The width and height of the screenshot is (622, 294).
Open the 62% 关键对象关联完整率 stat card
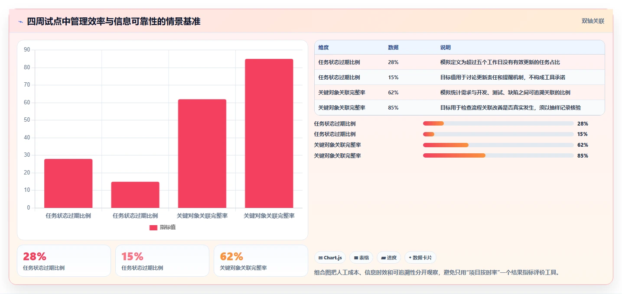(x=261, y=261)
